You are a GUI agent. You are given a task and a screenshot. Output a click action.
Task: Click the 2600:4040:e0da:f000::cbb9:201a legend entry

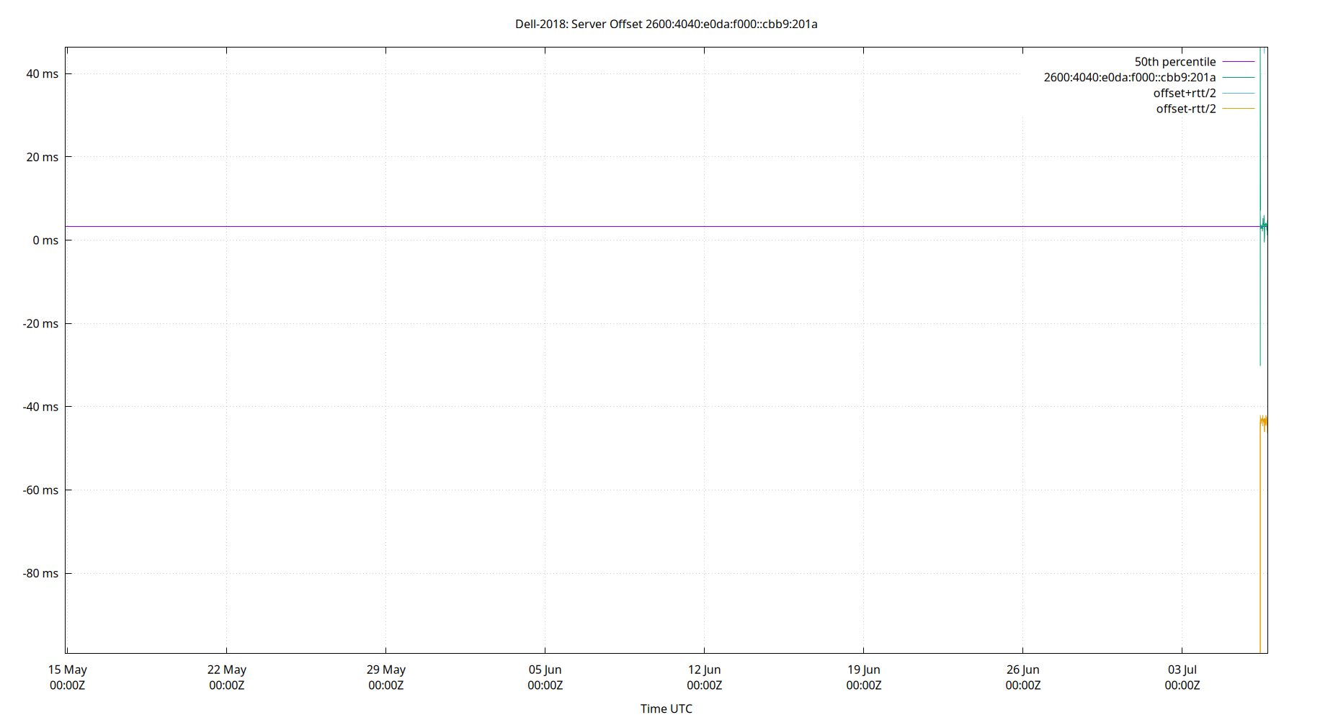tap(1129, 77)
